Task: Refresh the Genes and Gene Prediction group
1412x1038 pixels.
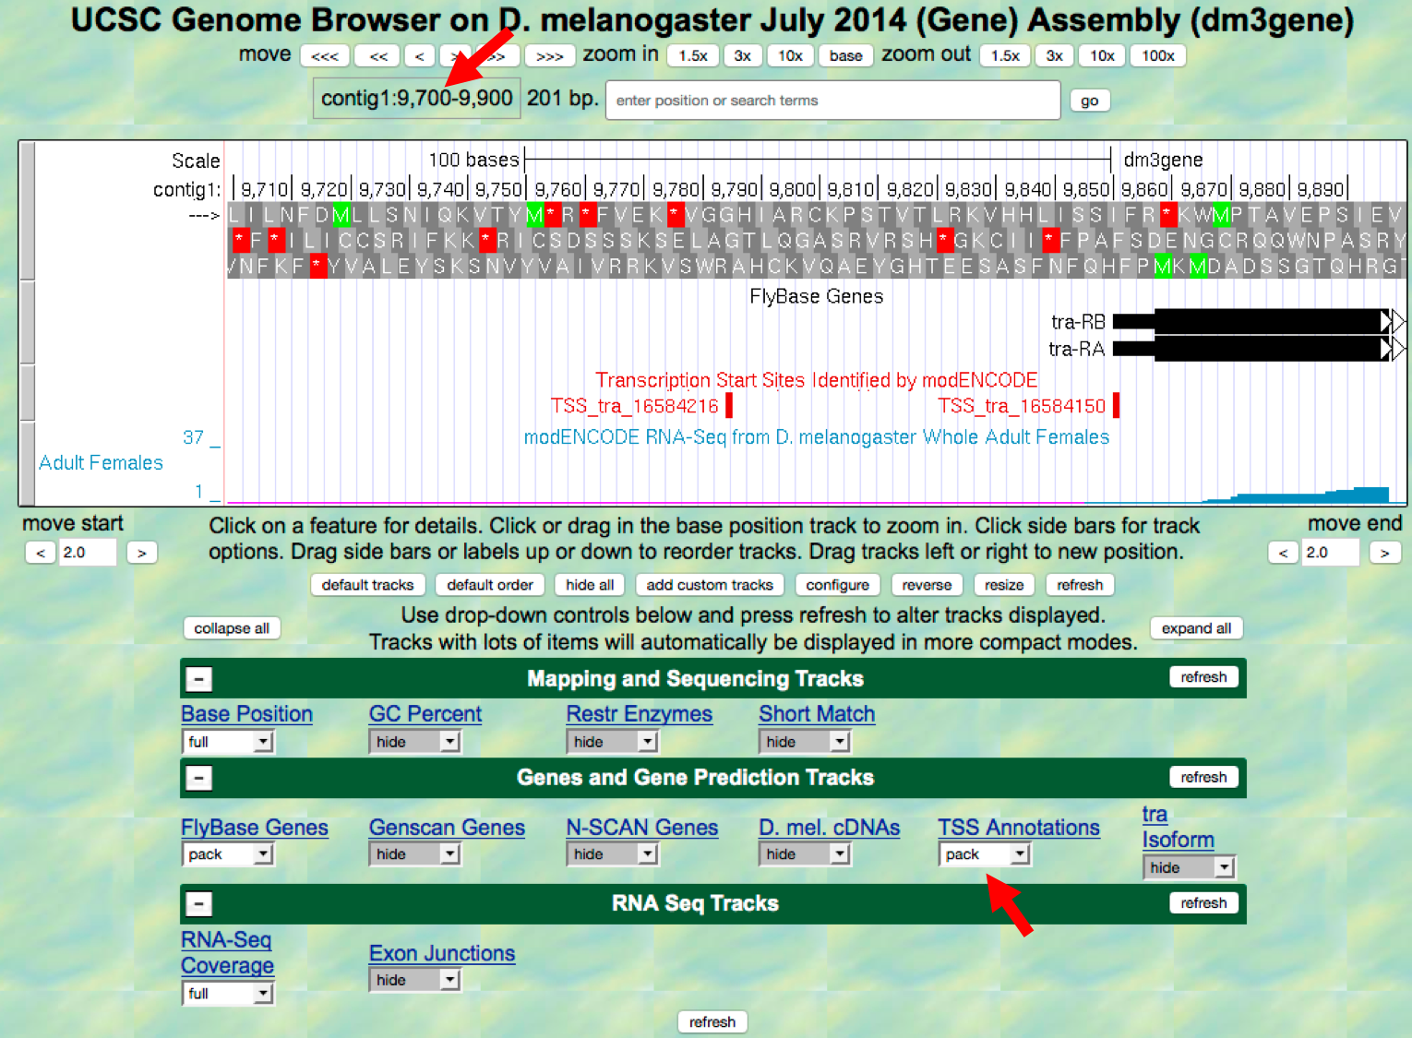Action: (1203, 778)
